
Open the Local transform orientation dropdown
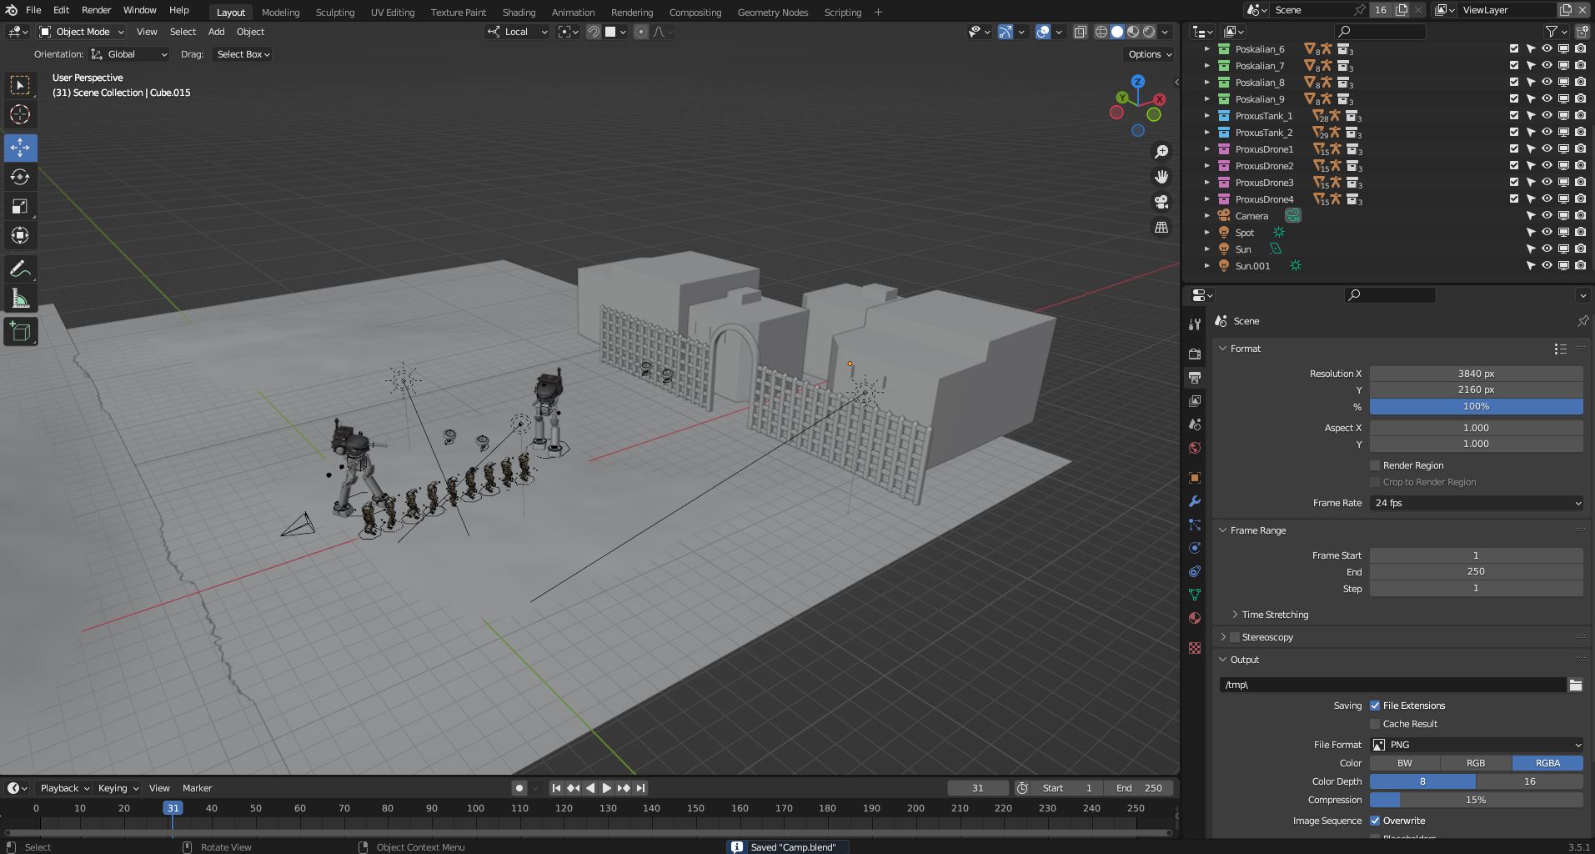(x=517, y=32)
